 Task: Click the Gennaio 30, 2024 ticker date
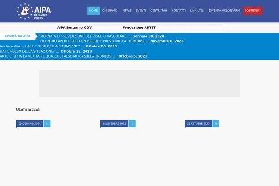coord(148,36)
